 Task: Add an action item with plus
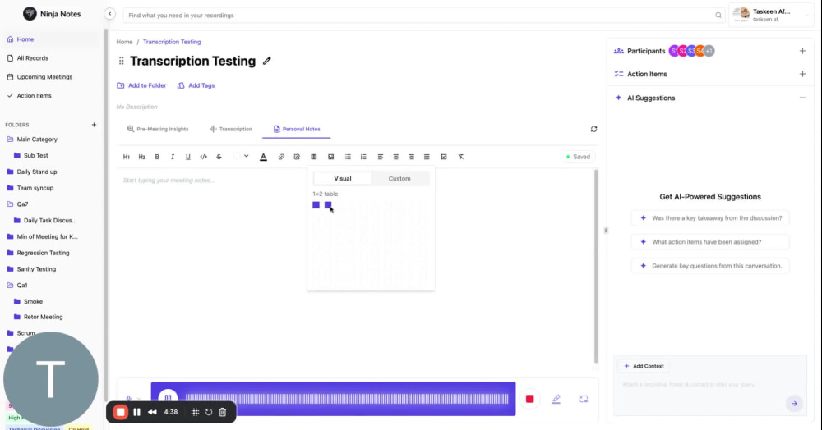point(802,74)
